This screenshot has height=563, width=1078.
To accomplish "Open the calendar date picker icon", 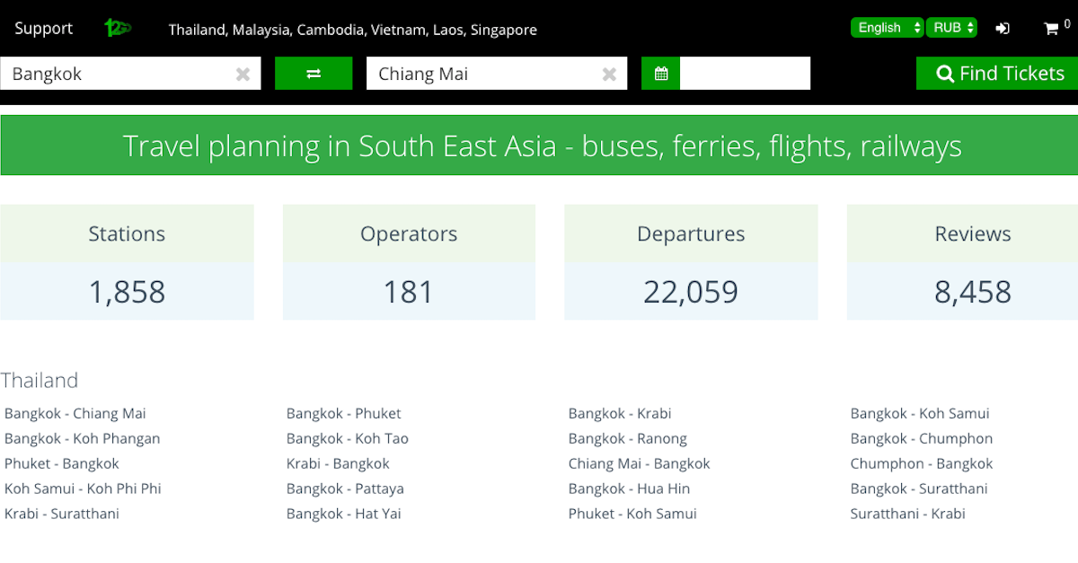I will (661, 74).
